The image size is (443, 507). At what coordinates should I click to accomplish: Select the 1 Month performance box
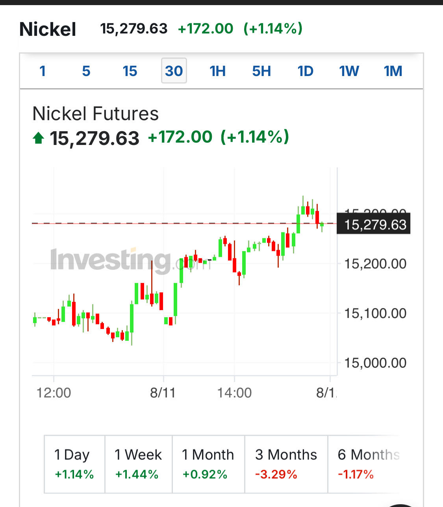[208, 464]
